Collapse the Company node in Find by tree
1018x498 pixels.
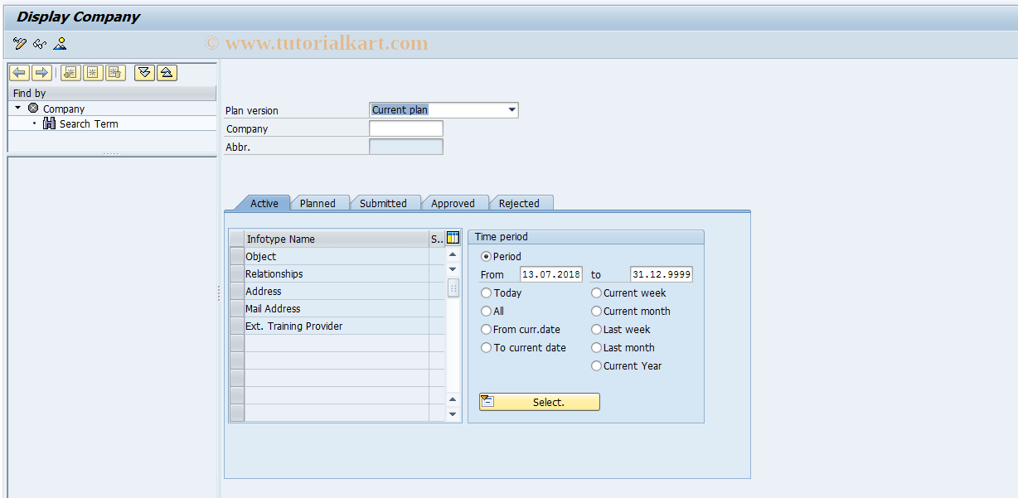[17, 108]
